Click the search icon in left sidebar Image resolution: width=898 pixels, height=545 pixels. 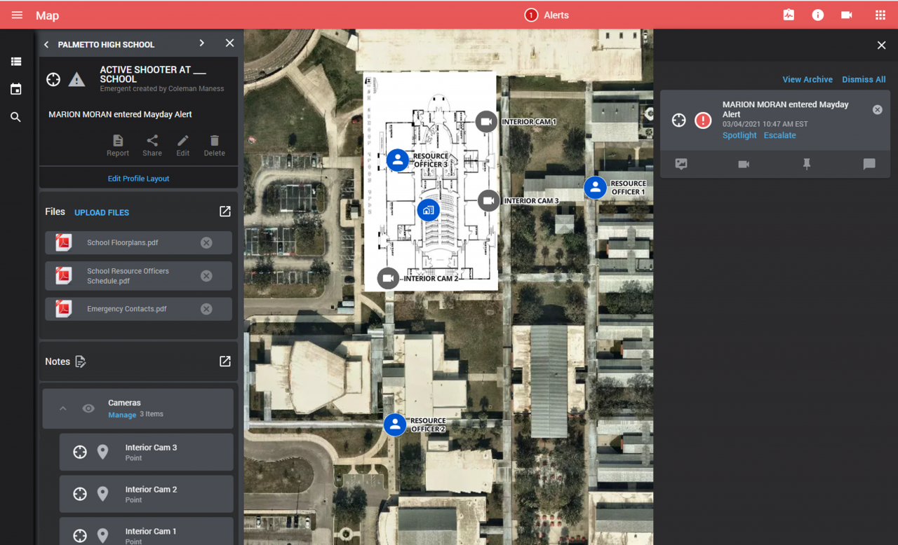(15, 117)
